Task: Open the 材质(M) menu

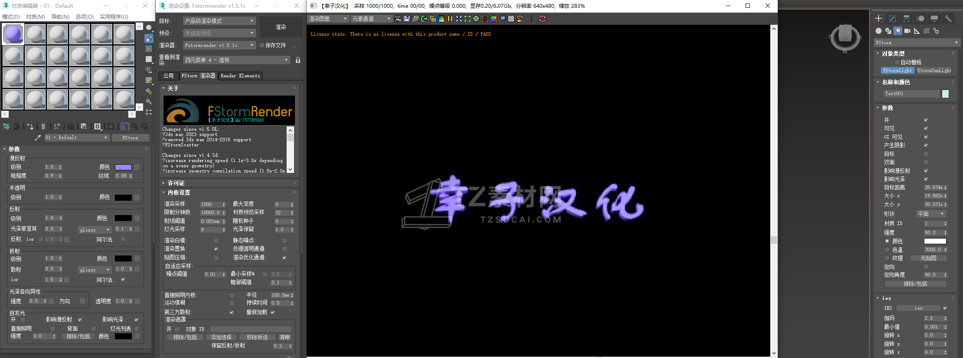Action: [36, 17]
